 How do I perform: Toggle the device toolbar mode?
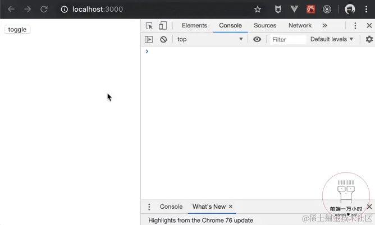[x=163, y=26]
